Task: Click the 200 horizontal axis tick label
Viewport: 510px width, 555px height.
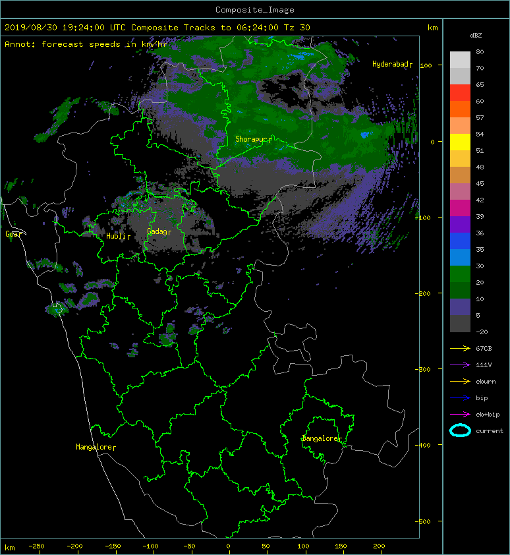Action: click(379, 546)
